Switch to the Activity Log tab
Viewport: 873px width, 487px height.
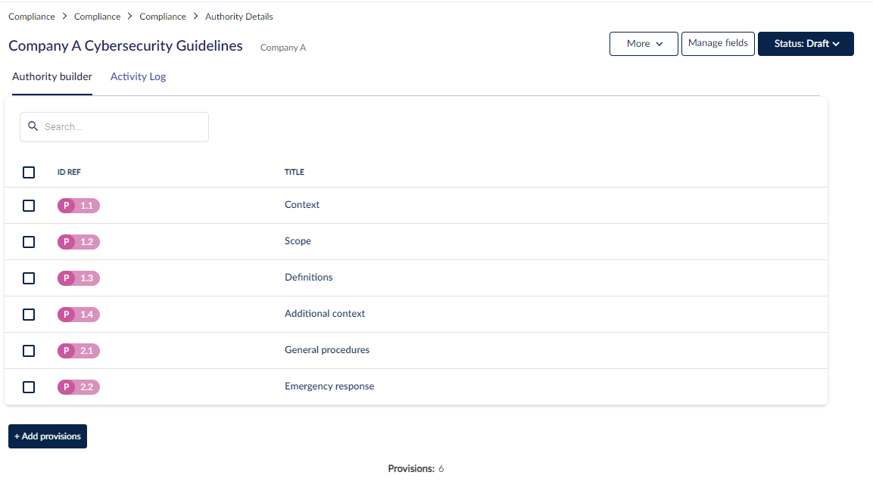(x=138, y=76)
